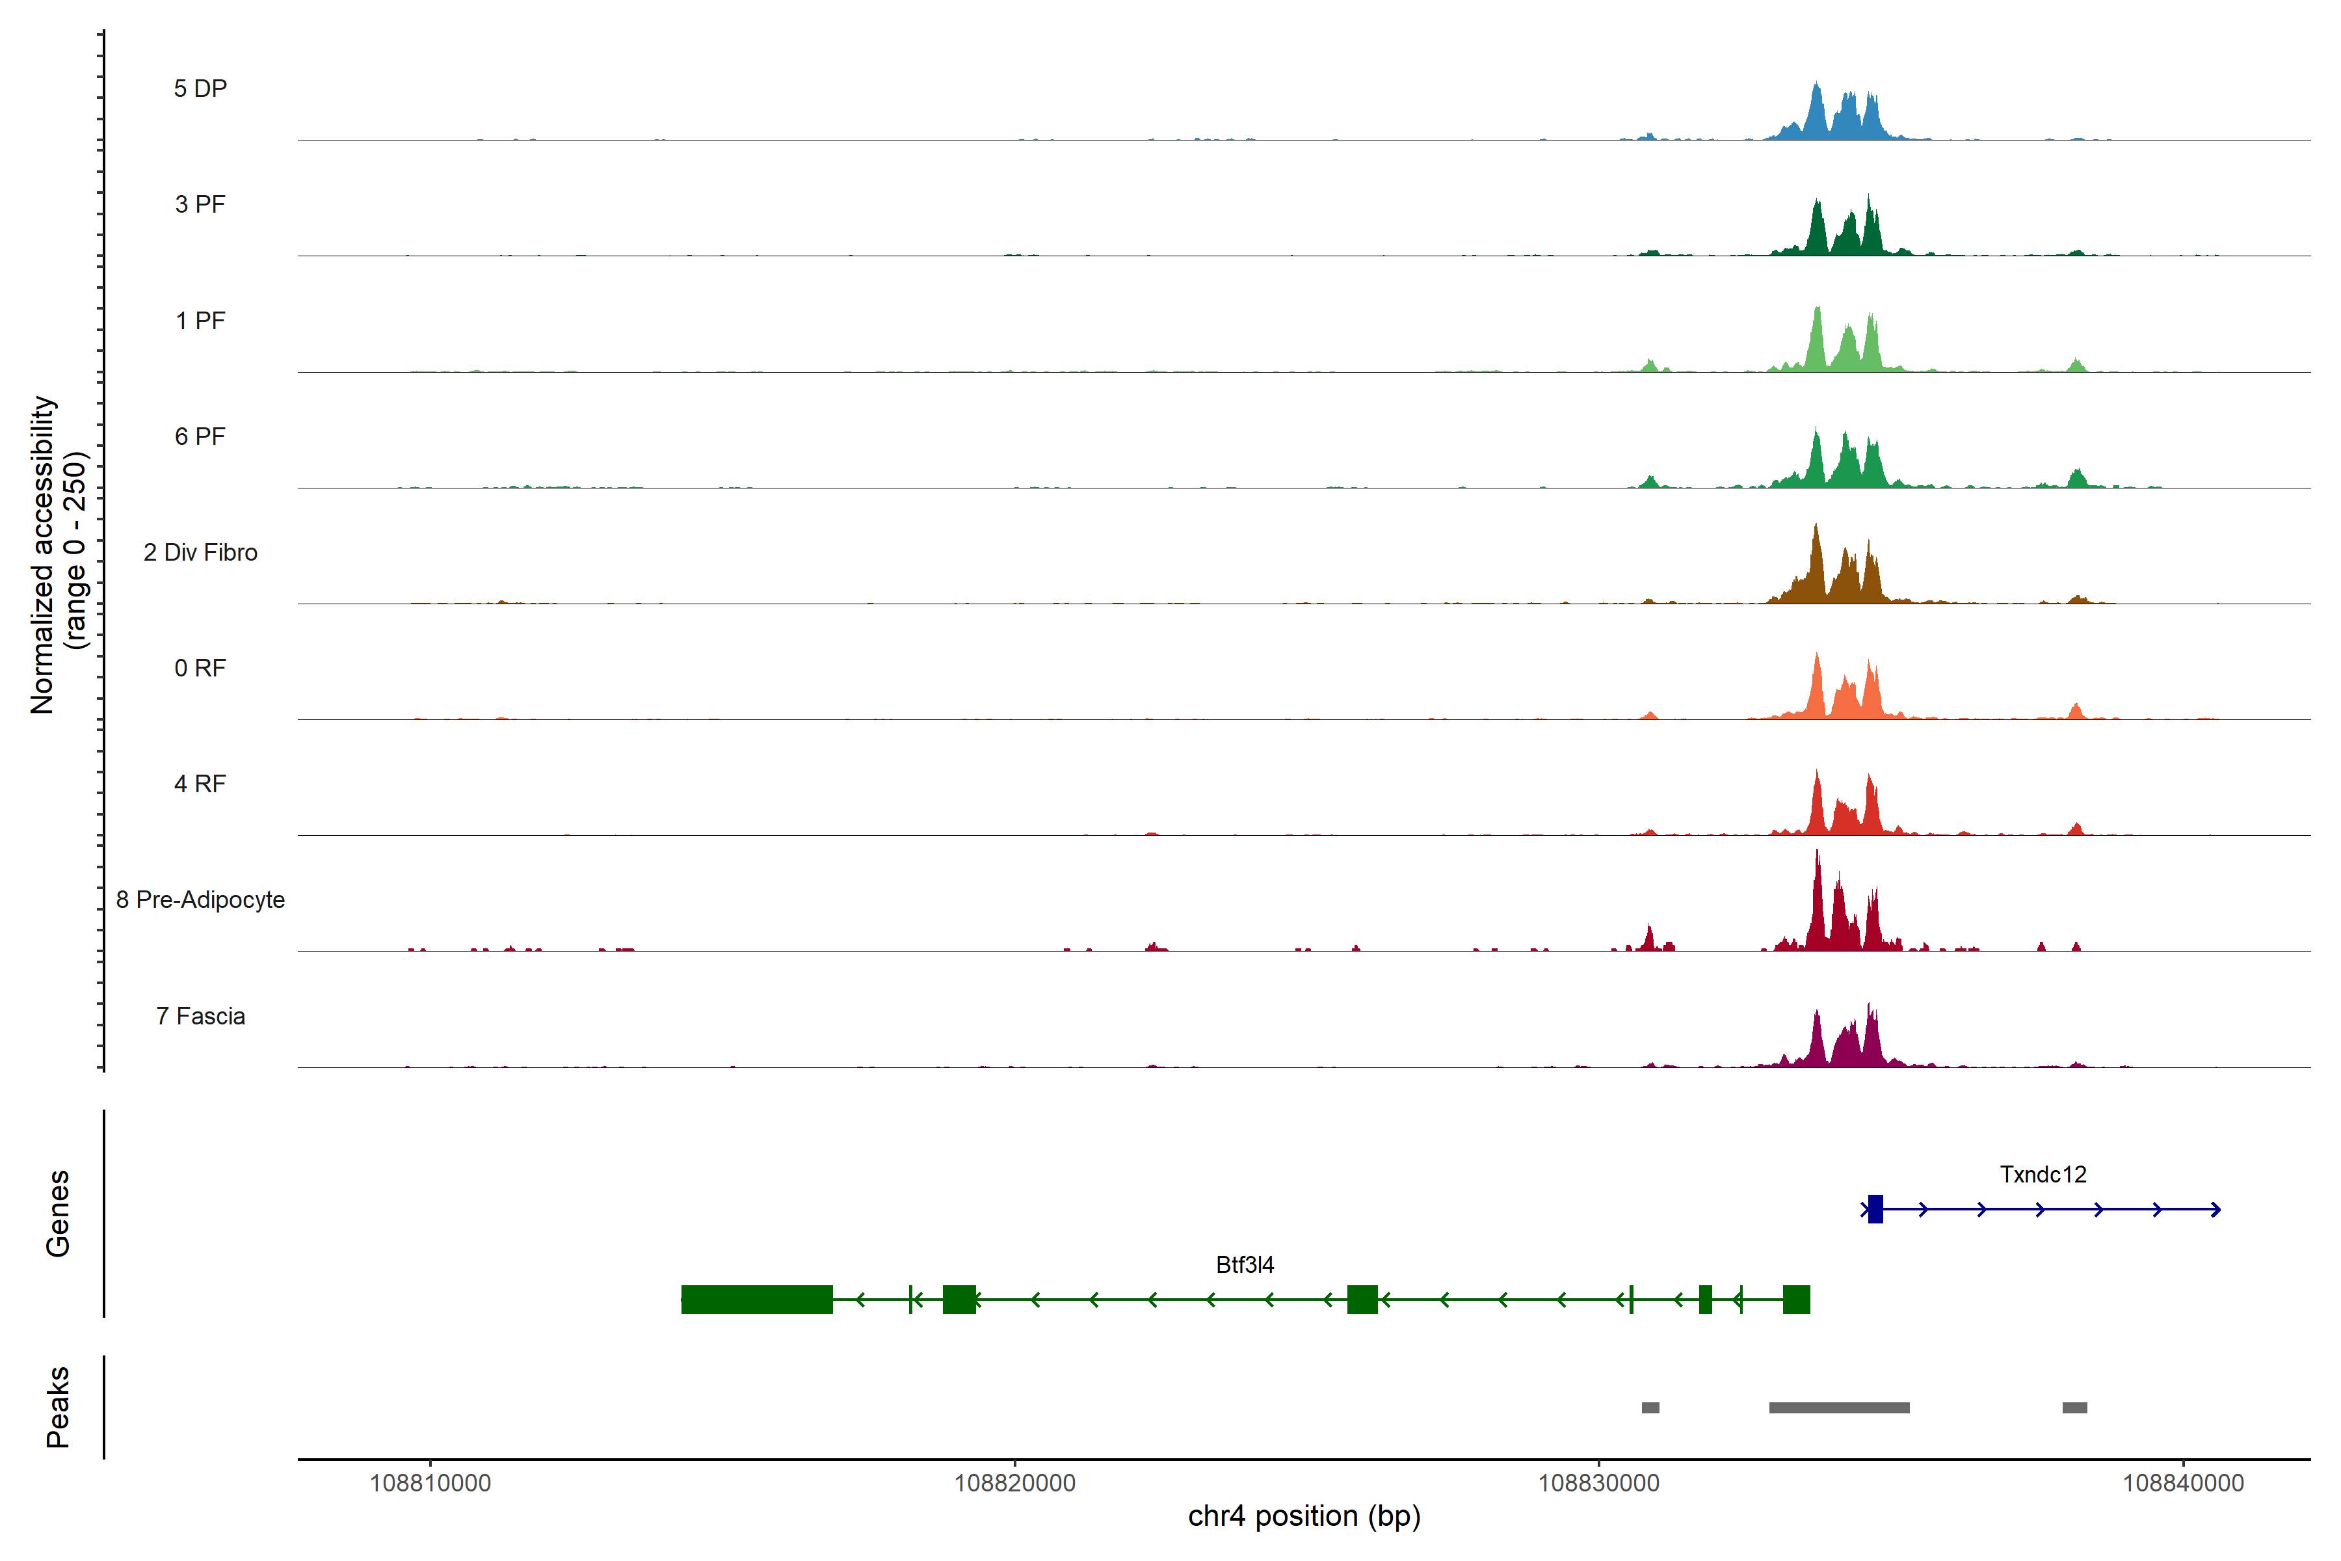Click the largest Btf3l4 green exon block
The height and width of the screenshot is (1561, 2341).
point(756,1299)
